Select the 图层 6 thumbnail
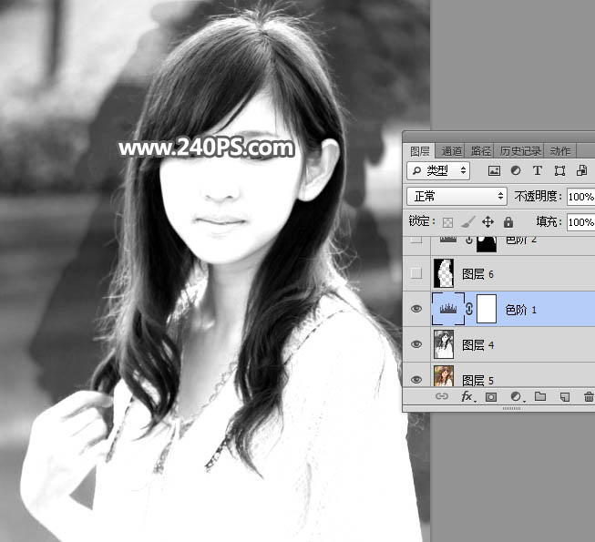 point(444,273)
